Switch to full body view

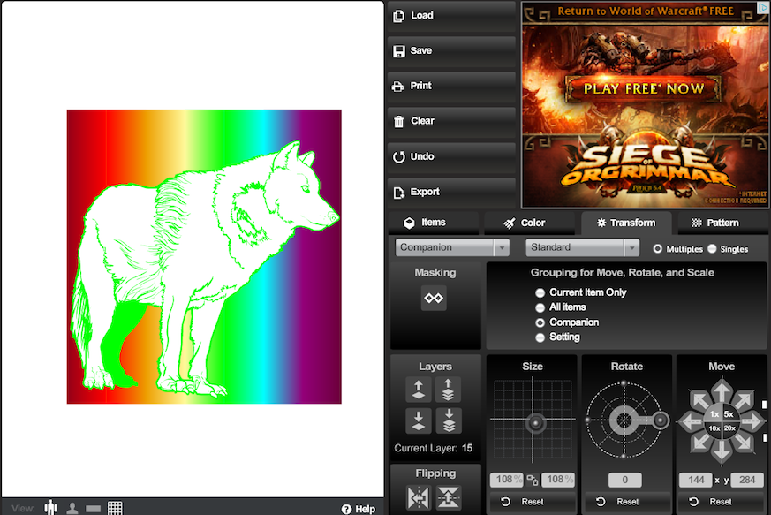(x=51, y=508)
